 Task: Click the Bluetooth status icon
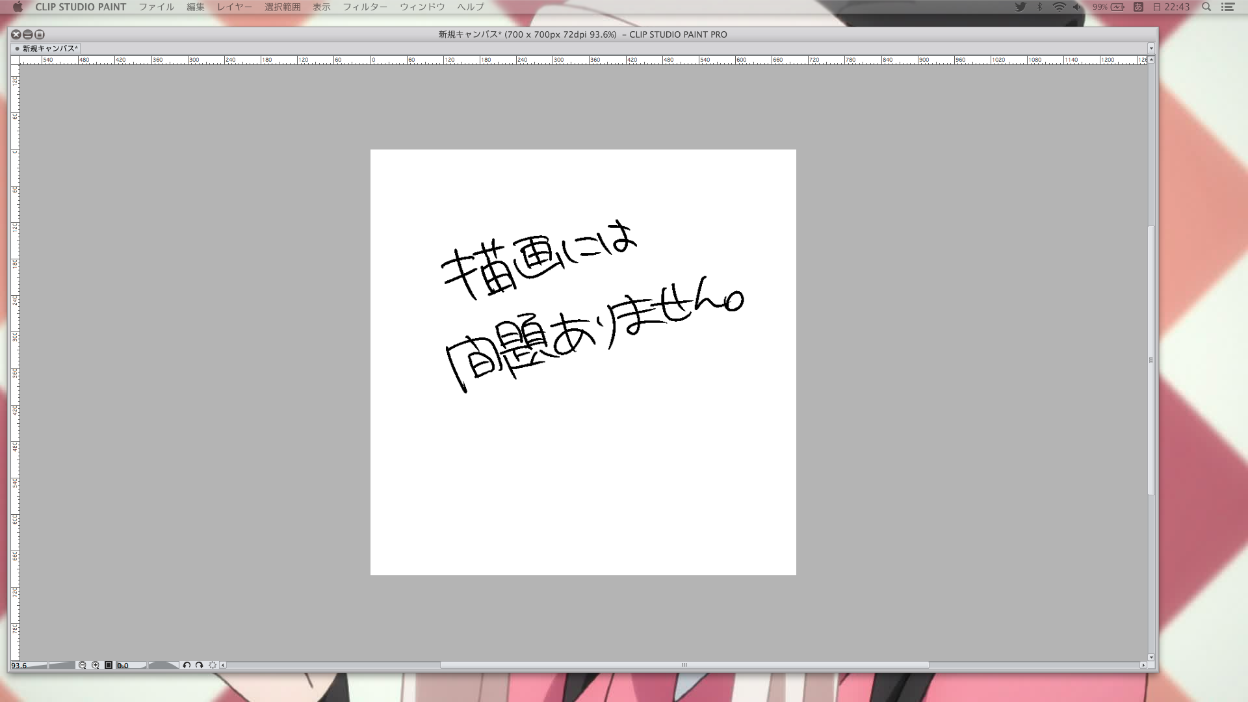click(x=1039, y=7)
